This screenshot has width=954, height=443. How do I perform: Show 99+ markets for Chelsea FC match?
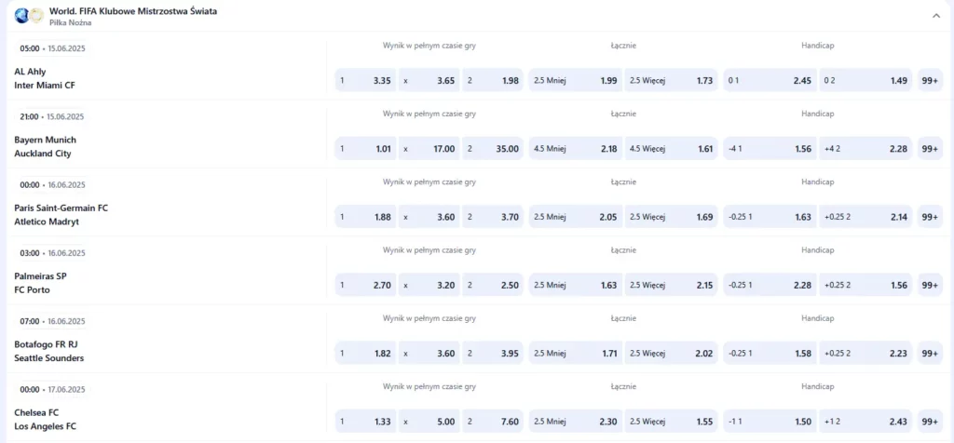(929, 422)
